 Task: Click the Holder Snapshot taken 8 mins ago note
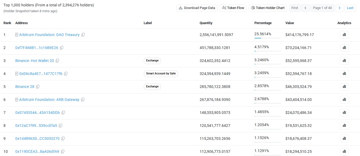30,11
